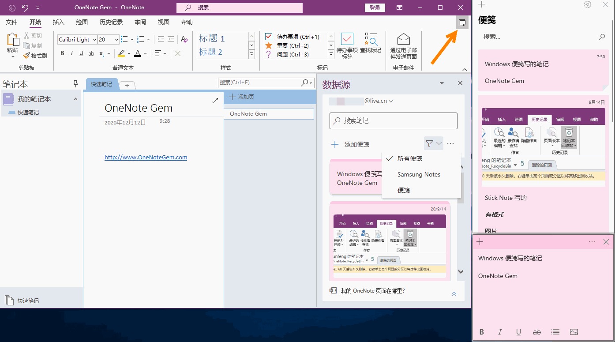Expand the styles gallery dropdown
The width and height of the screenshot is (615, 342).
tap(252, 55)
